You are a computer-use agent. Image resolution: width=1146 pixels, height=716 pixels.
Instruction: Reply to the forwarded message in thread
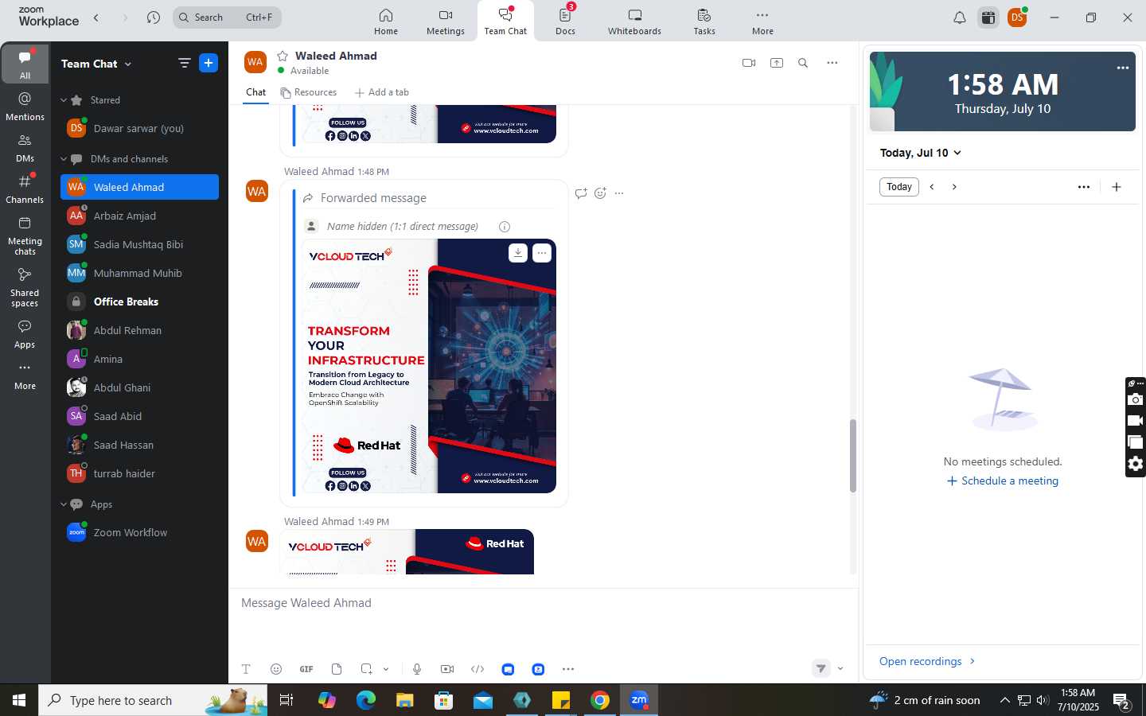click(x=581, y=193)
